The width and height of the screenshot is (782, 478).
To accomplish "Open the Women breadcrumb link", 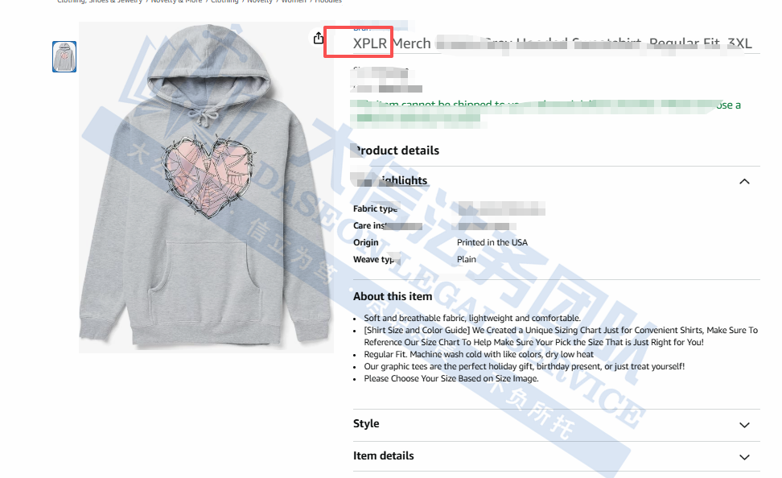I will coord(294,2).
